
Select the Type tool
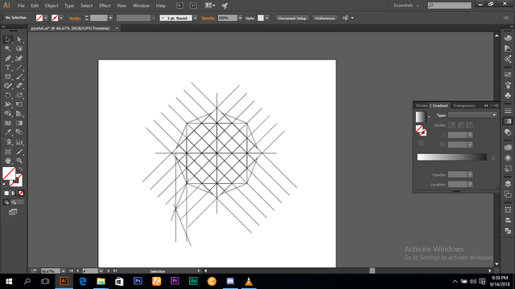tap(7, 67)
